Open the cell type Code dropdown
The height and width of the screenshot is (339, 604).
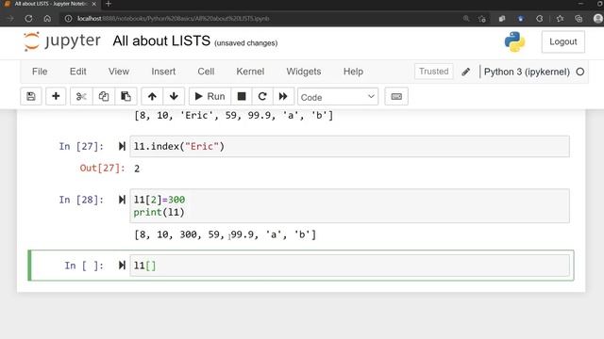(338, 97)
